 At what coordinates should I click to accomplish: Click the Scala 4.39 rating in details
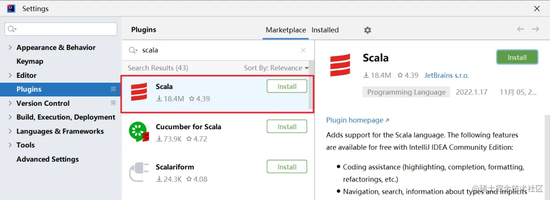(408, 75)
